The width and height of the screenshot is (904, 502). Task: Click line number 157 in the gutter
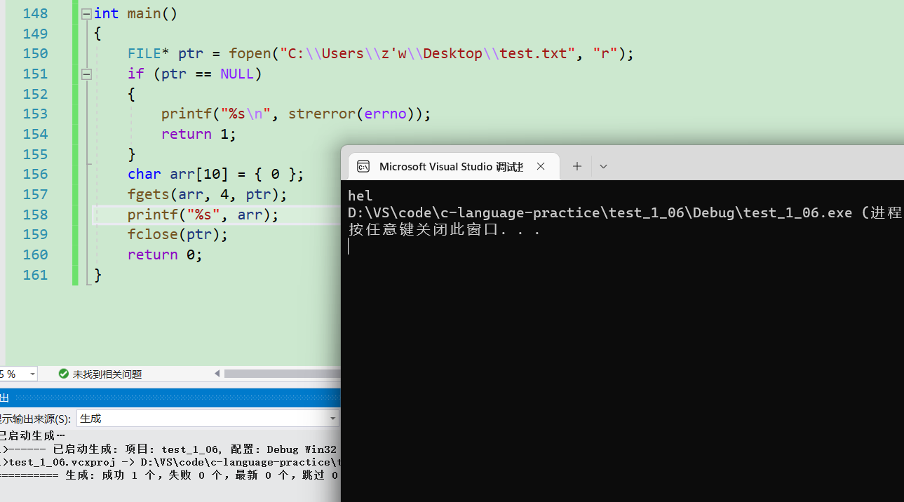pos(35,194)
